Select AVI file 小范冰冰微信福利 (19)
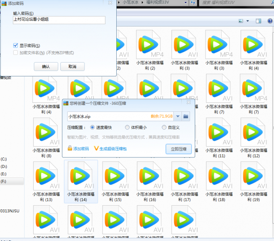This screenshot has height=241, width=274. point(253,182)
